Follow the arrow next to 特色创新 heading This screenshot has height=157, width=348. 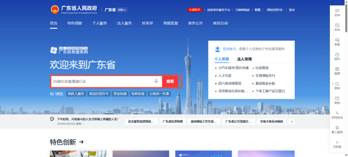(81, 142)
